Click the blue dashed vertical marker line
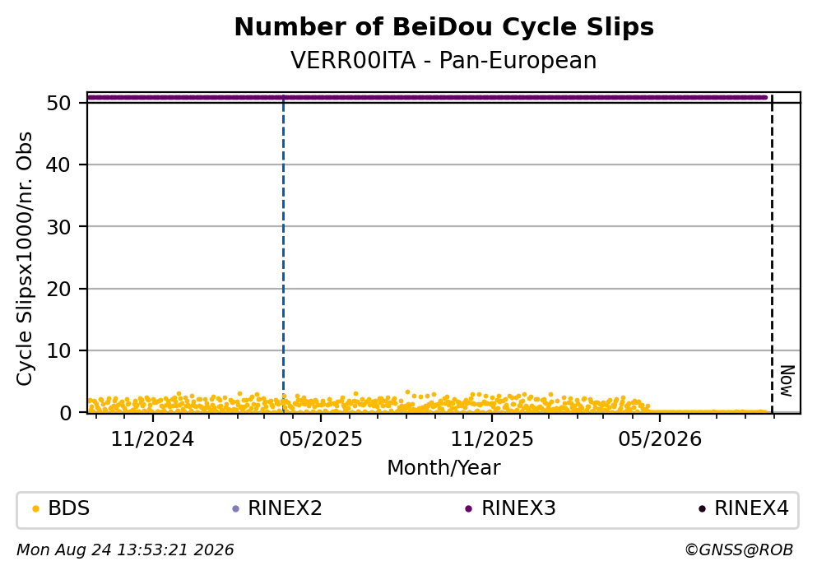 point(284,254)
